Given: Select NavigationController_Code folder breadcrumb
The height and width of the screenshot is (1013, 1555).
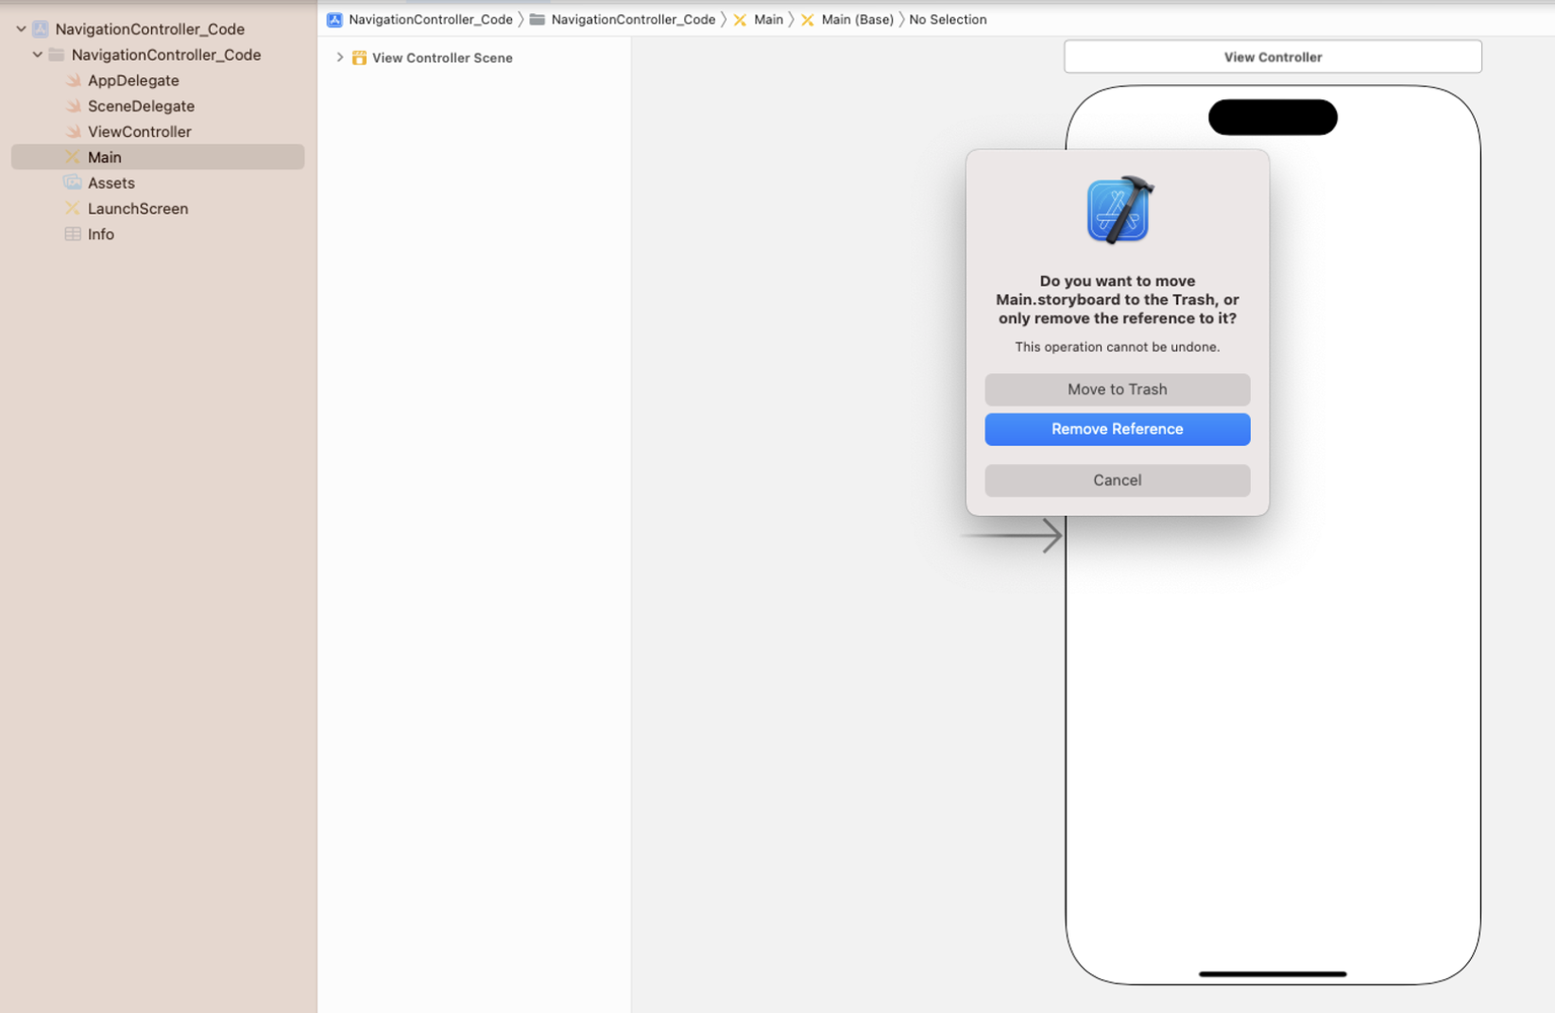Looking at the screenshot, I should coord(633,20).
